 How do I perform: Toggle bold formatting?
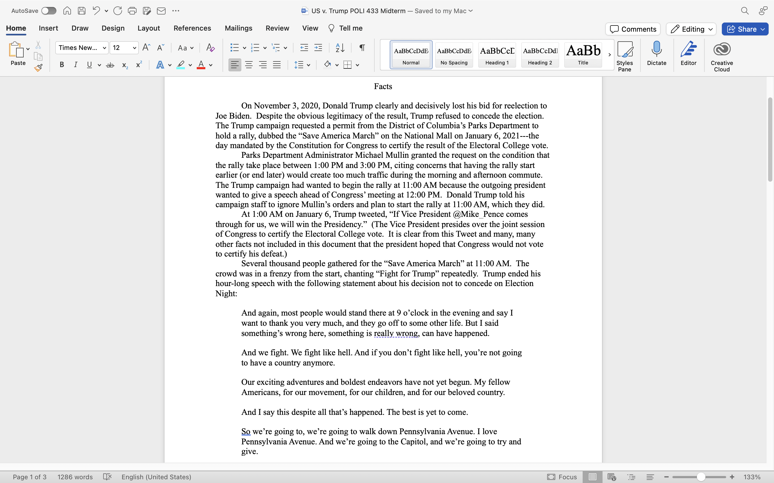pyautogui.click(x=62, y=65)
